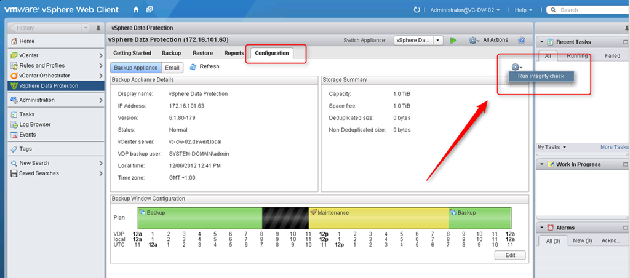Show New (0) alarms tab
Viewport: 630px width, 278px height.
[583, 240]
